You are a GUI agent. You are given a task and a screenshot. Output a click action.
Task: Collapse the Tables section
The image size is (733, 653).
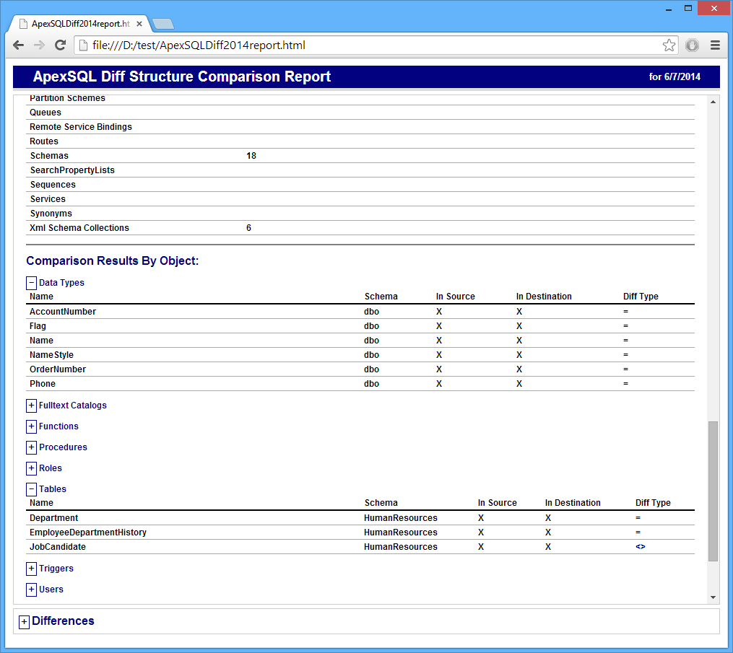click(31, 489)
